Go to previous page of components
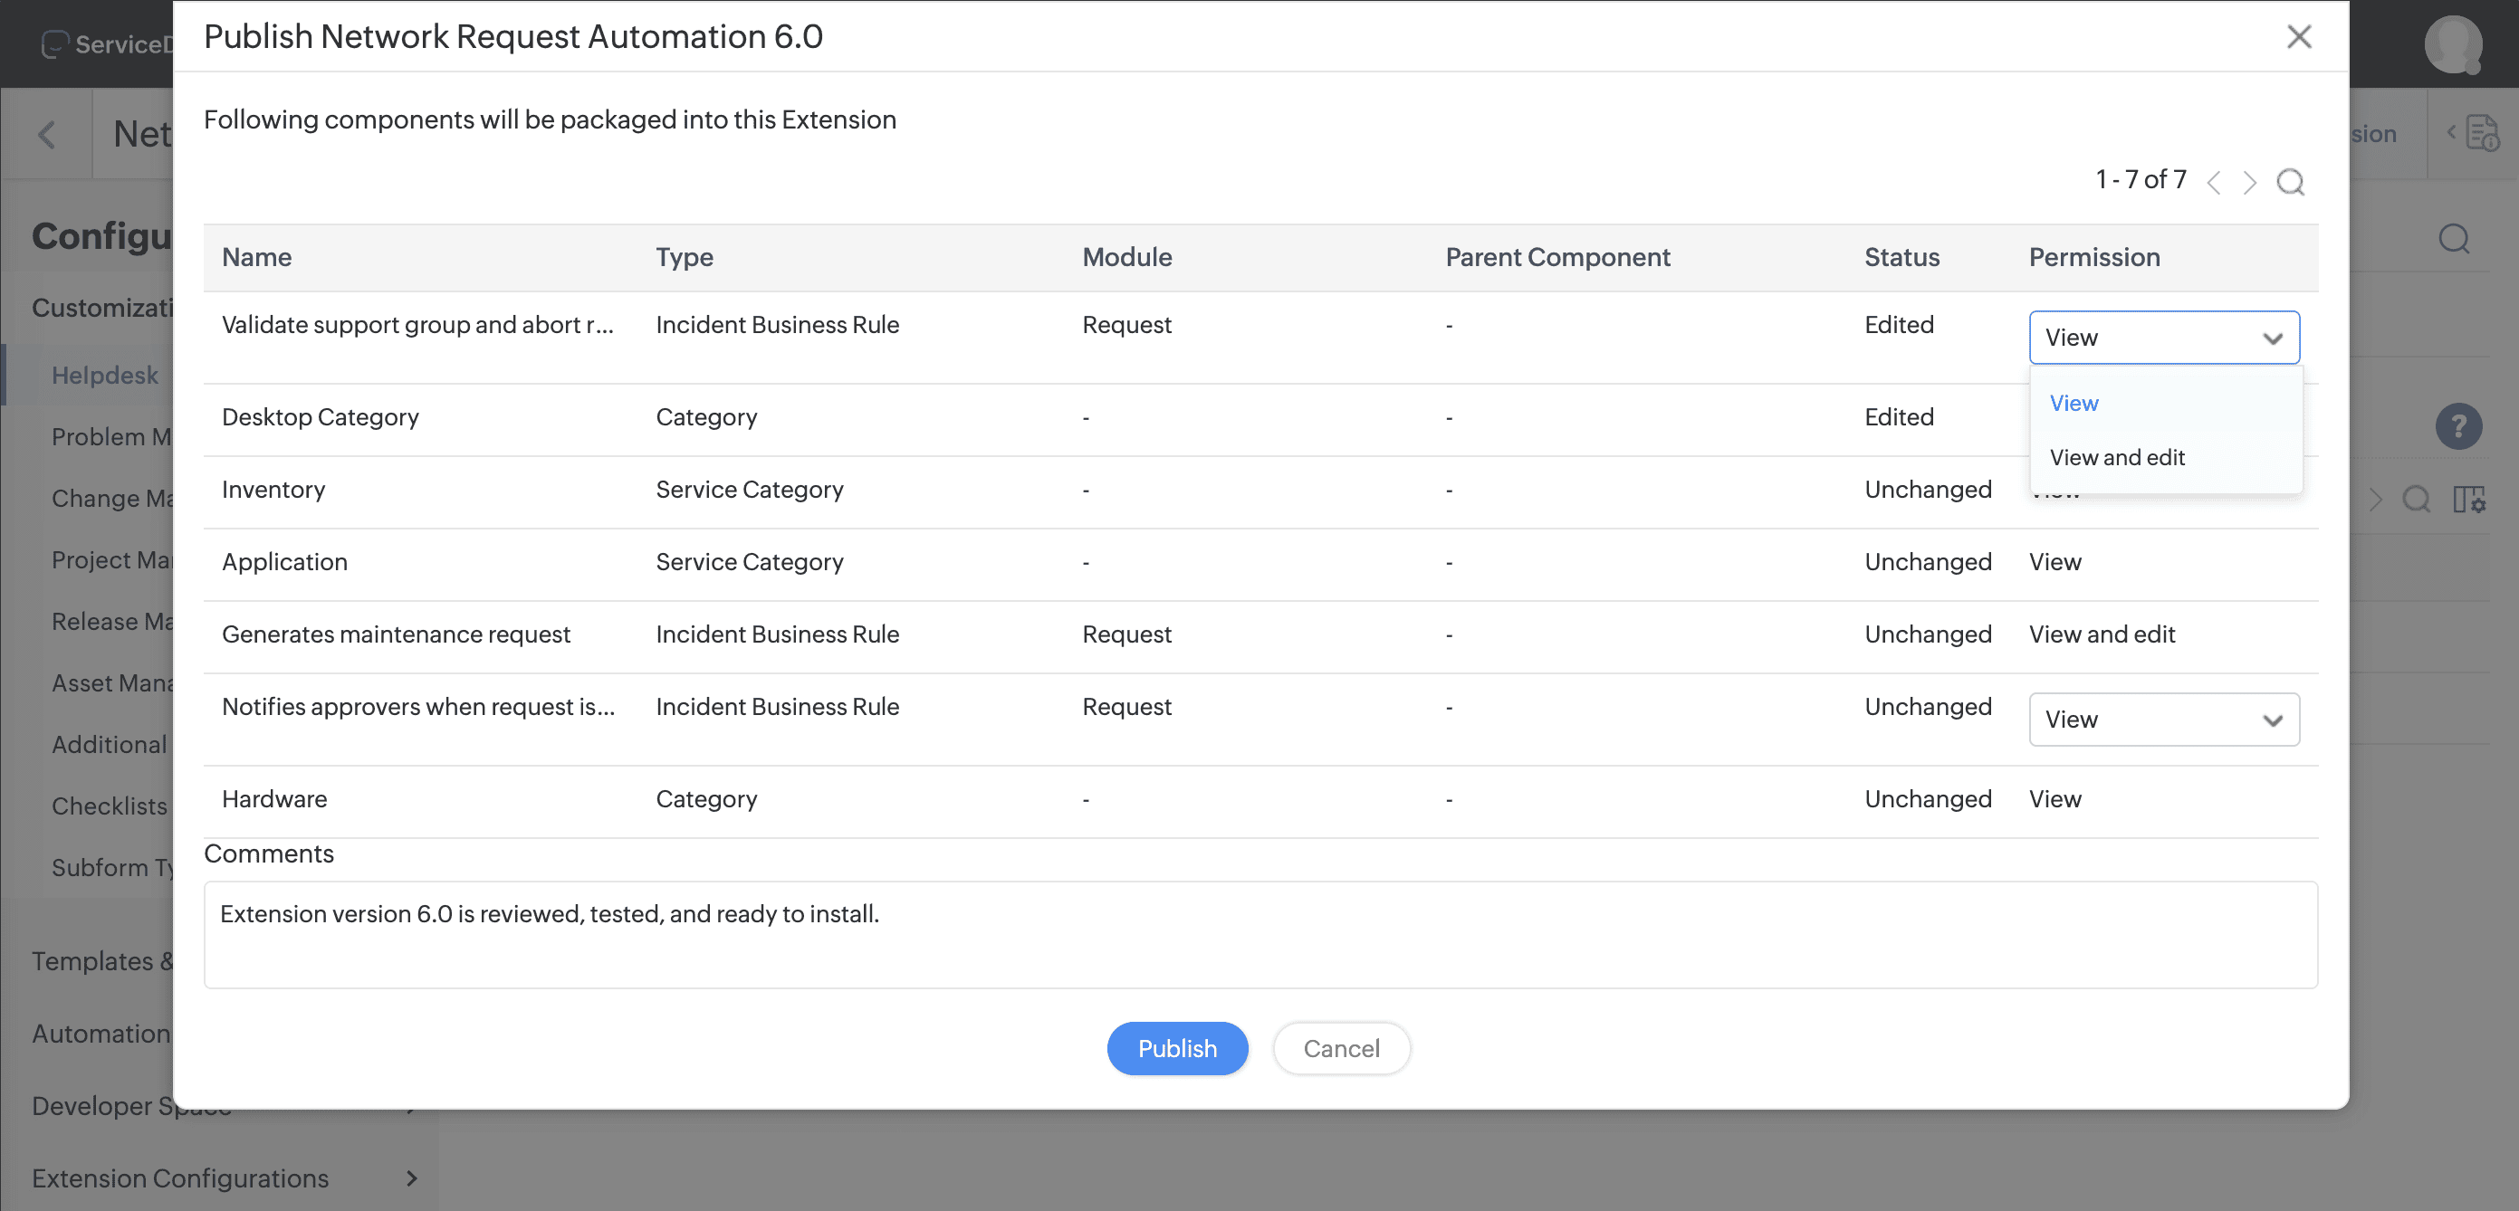Image resolution: width=2519 pixels, height=1211 pixels. (x=2215, y=182)
